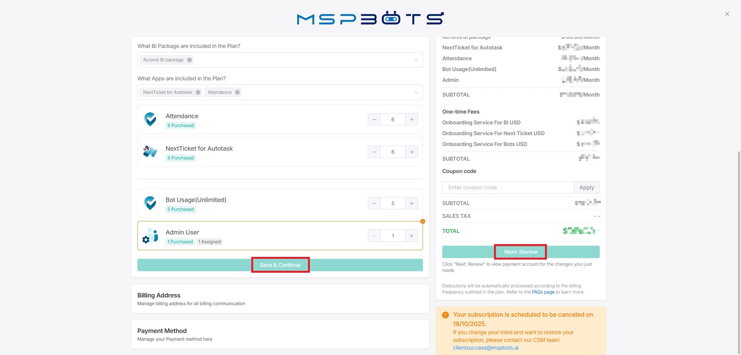
Task: Increase the Bot Usage(Unlimited) quantity
Action: 411,203
